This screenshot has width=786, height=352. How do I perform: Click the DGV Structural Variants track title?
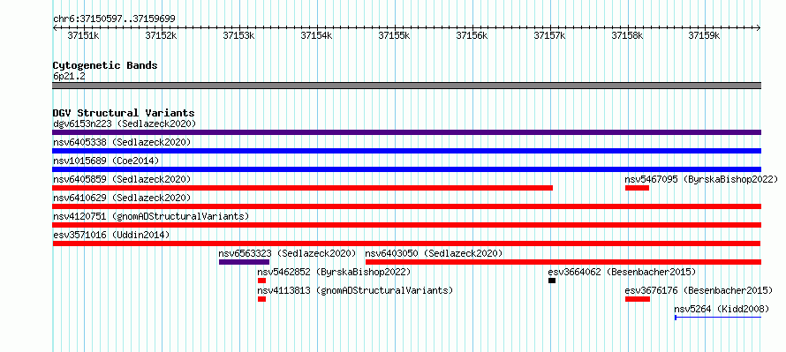point(124,113)
